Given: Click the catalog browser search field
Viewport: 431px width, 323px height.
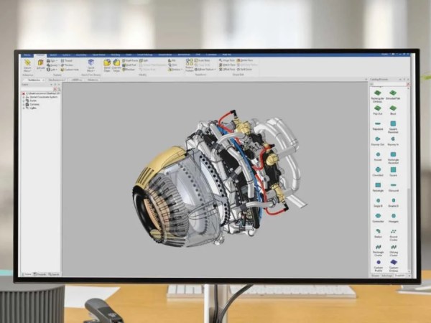Looking at the screenshot, I should point(388,84).
